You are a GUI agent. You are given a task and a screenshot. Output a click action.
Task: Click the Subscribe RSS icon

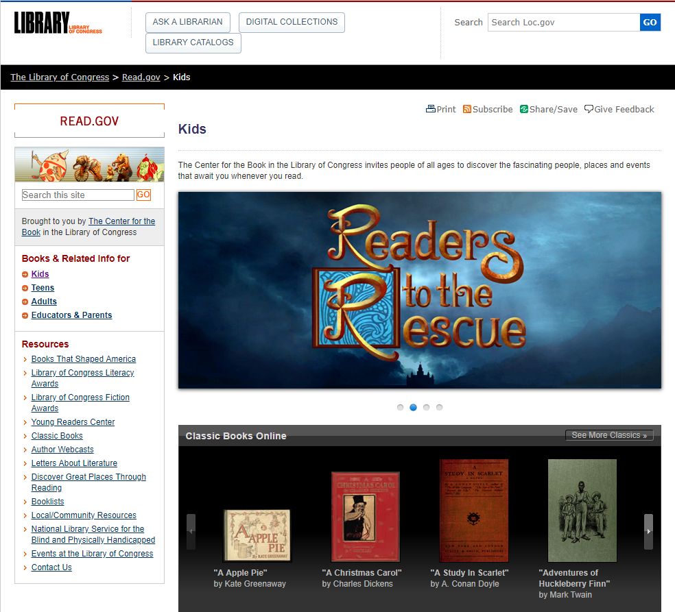click(x=467, y=109)
